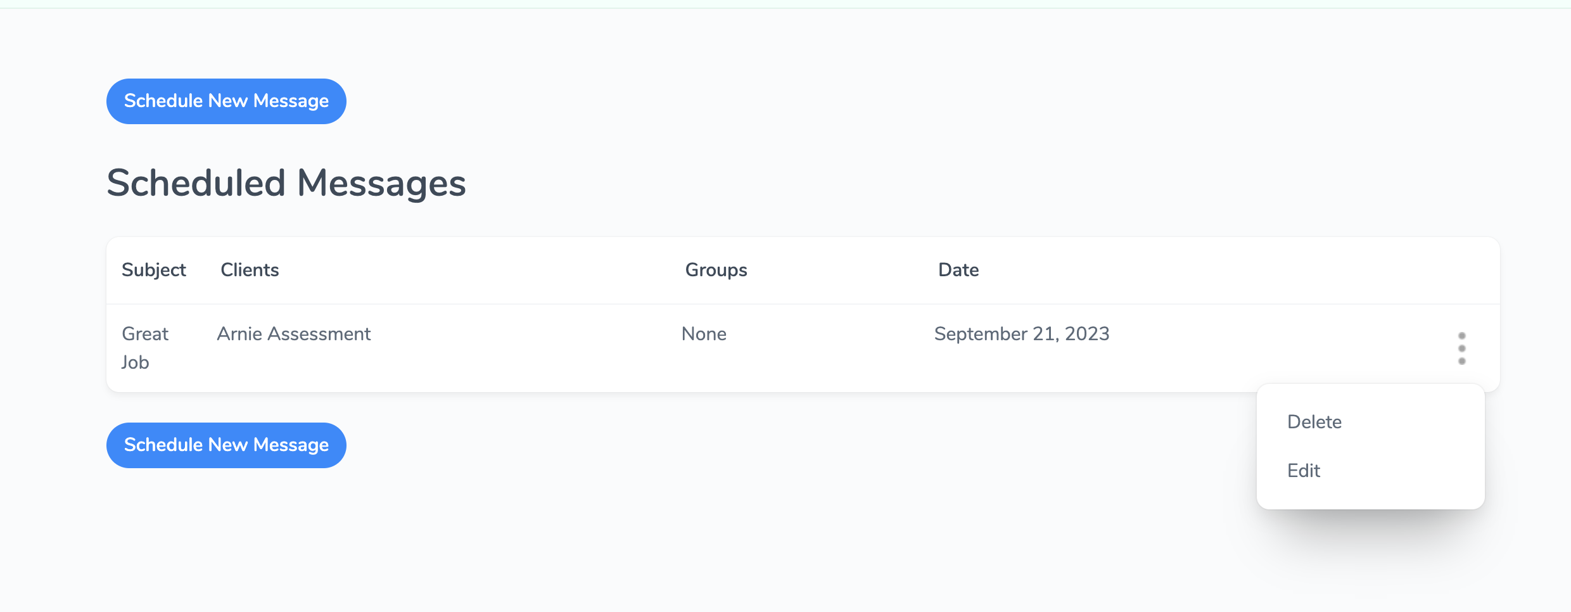The height and width of the screenshot is (612, 1571).
Task: Click the Great Job subject cell
Action: point(145,348)
